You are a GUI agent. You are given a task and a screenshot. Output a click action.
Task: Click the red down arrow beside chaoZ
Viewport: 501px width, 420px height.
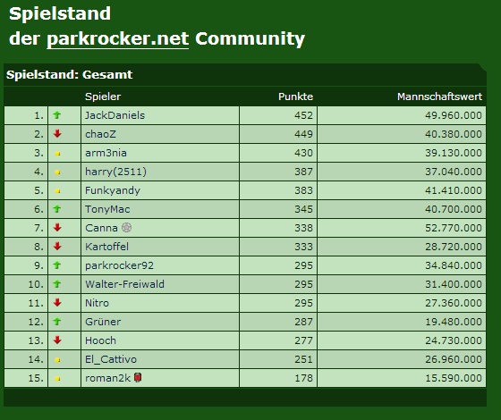coord(57,134)
